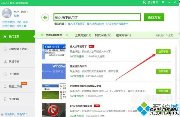The width and height of the screenshot is (180, 117).
Task: Click 立即修复 for 开关机没有声音
Action: point(163,71)
